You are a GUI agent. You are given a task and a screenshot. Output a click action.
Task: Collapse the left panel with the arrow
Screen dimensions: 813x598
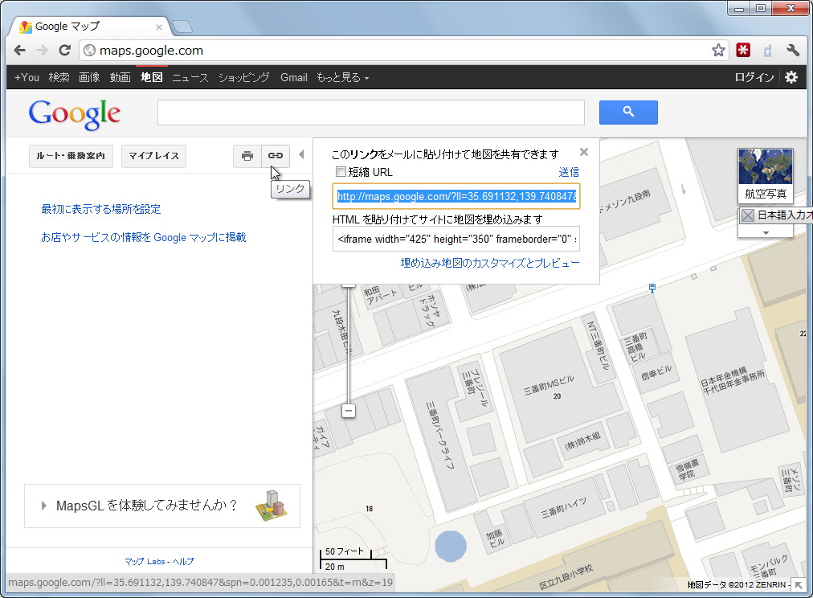tap(301, 154)
